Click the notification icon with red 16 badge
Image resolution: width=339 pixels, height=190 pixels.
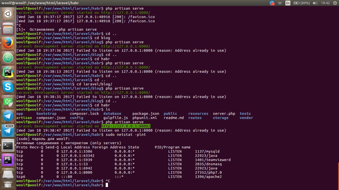click(x=272, y=3)
